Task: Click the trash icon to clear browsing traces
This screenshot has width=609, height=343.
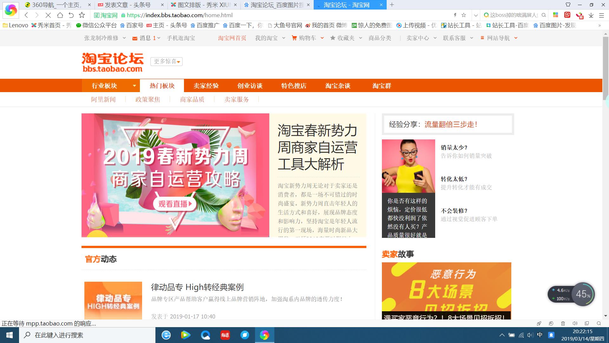Action: [x=563, y=324]
